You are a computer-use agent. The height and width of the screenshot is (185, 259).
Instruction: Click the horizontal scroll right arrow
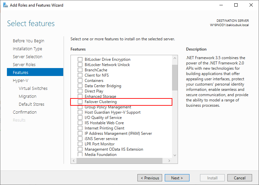tap(169, 161)
